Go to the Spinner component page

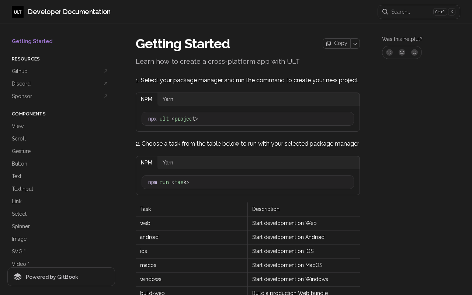coord(21,226)
